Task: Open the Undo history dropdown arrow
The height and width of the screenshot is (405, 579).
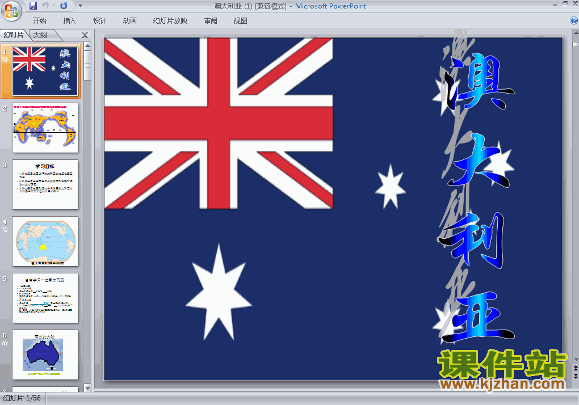Action: [53, 6]
